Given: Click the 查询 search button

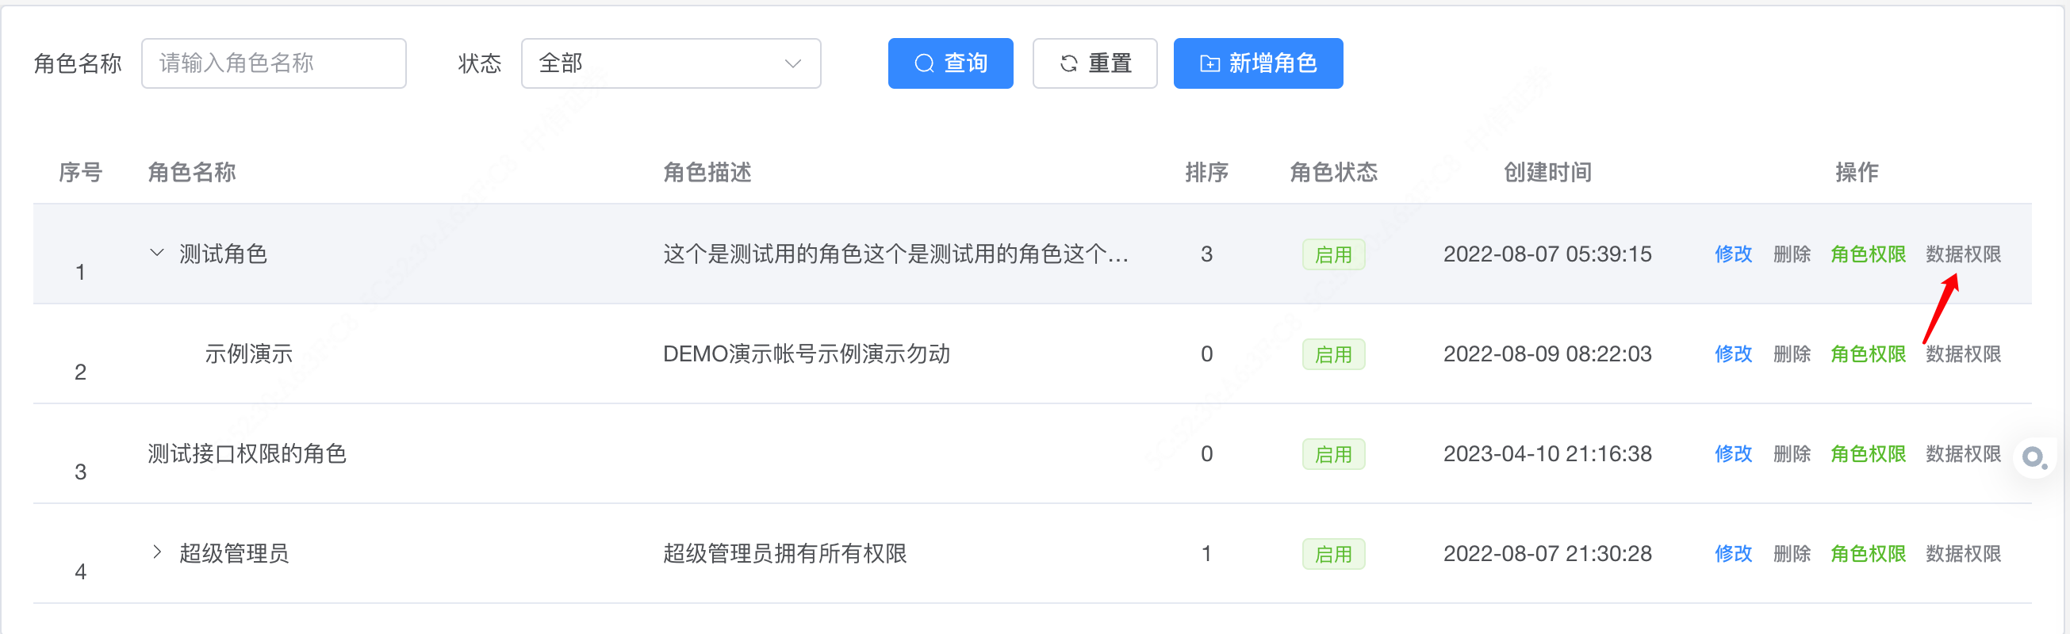Looking at the screenshot, I should click(950, 63).
